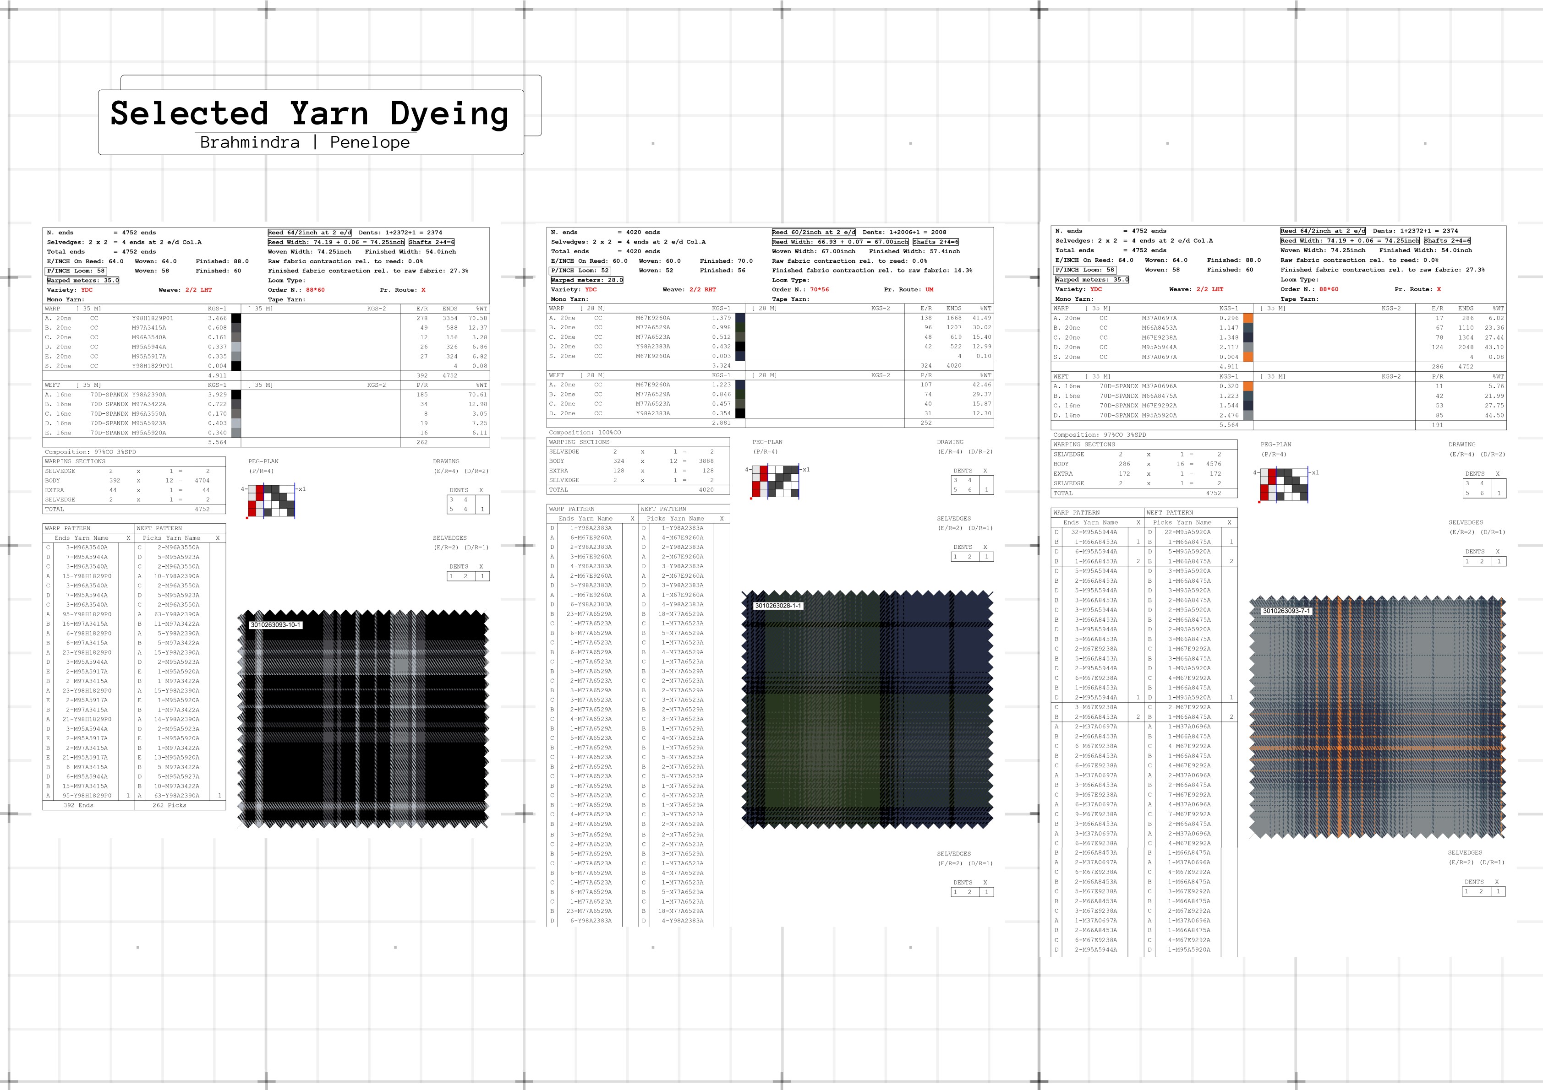Click fabric label 3010263093-10-1
The height and width of the screenshot is (1090, 1543).
point(275,624)
